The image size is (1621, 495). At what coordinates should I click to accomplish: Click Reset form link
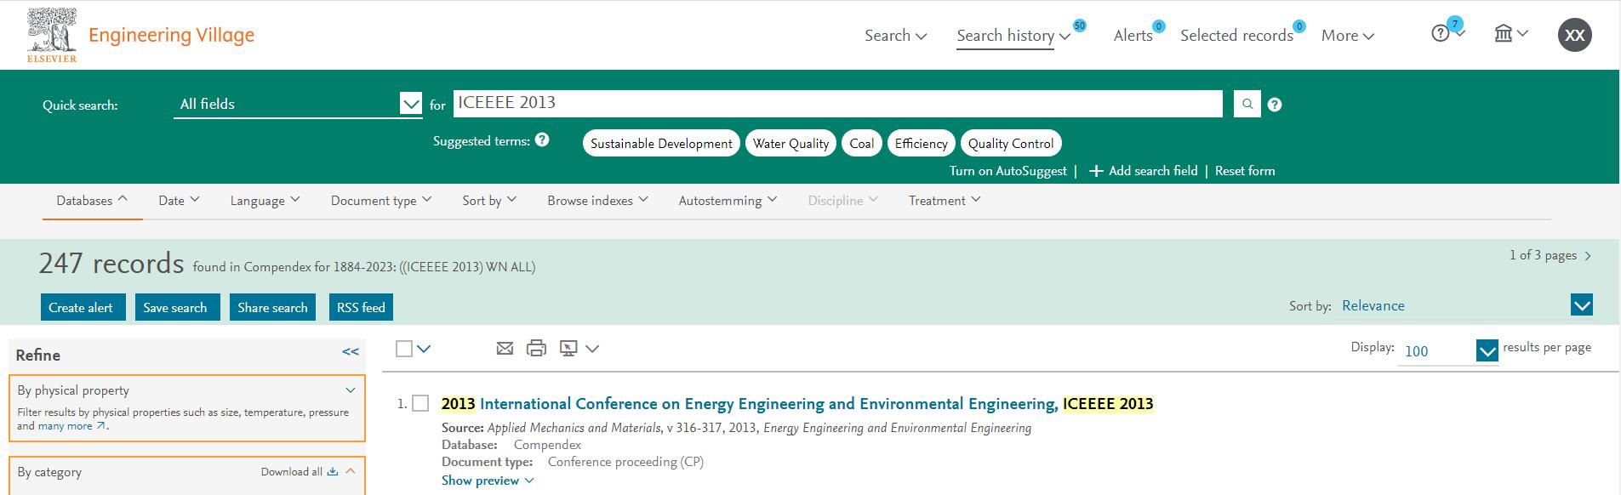pyautogui.click(x=1245, y=171)
